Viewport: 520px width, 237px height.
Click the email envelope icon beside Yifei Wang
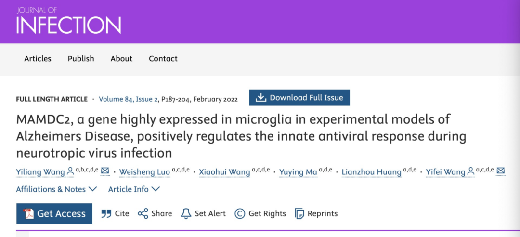point(500,171)
